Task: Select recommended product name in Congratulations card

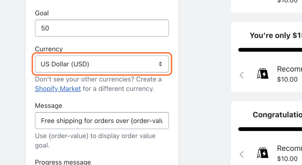Action: (x=289, y=148)
